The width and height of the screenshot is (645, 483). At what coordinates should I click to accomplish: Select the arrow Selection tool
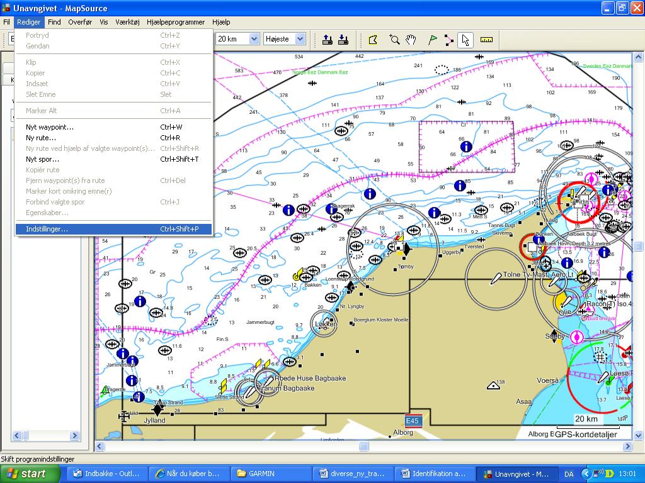coord(465,40)
